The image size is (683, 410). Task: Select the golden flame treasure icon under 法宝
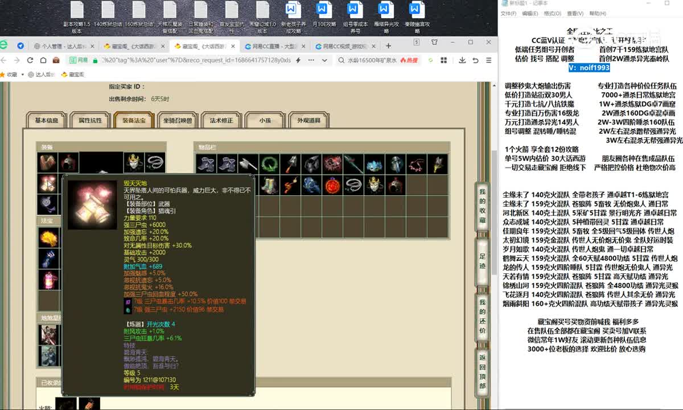pos(48,237)
